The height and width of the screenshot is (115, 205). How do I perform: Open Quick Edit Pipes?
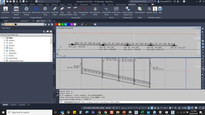[x=55, y=11]
